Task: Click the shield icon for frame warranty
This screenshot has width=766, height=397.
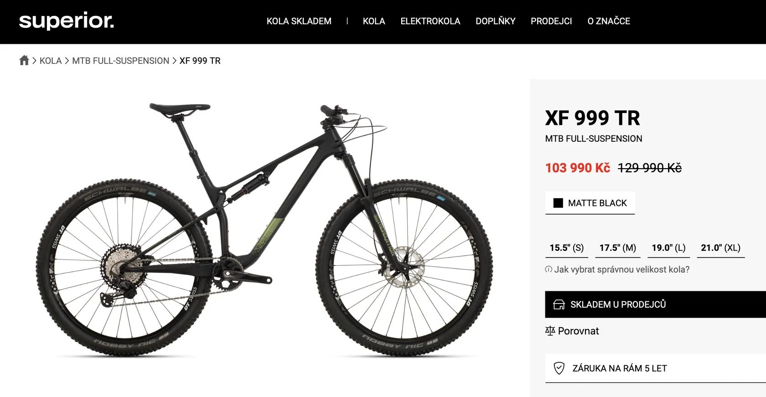Action: click(559, 368)
